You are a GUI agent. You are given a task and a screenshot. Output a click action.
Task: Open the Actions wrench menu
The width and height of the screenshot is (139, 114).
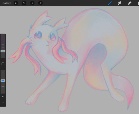(16, 3)
